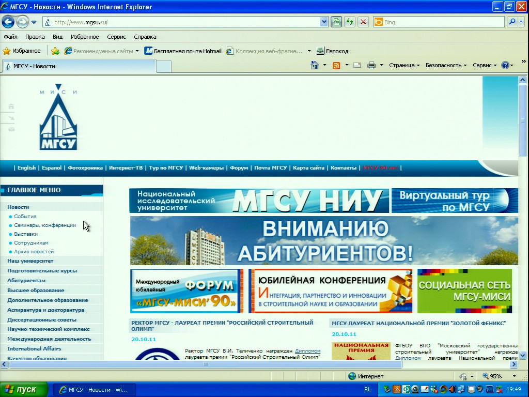Open the ФОРУМ «МГСУ-МИСИ 90» banner
Image resolution: width=529 pixels, height=397 pixels.
pyautogui.click(x=187, y=291)
